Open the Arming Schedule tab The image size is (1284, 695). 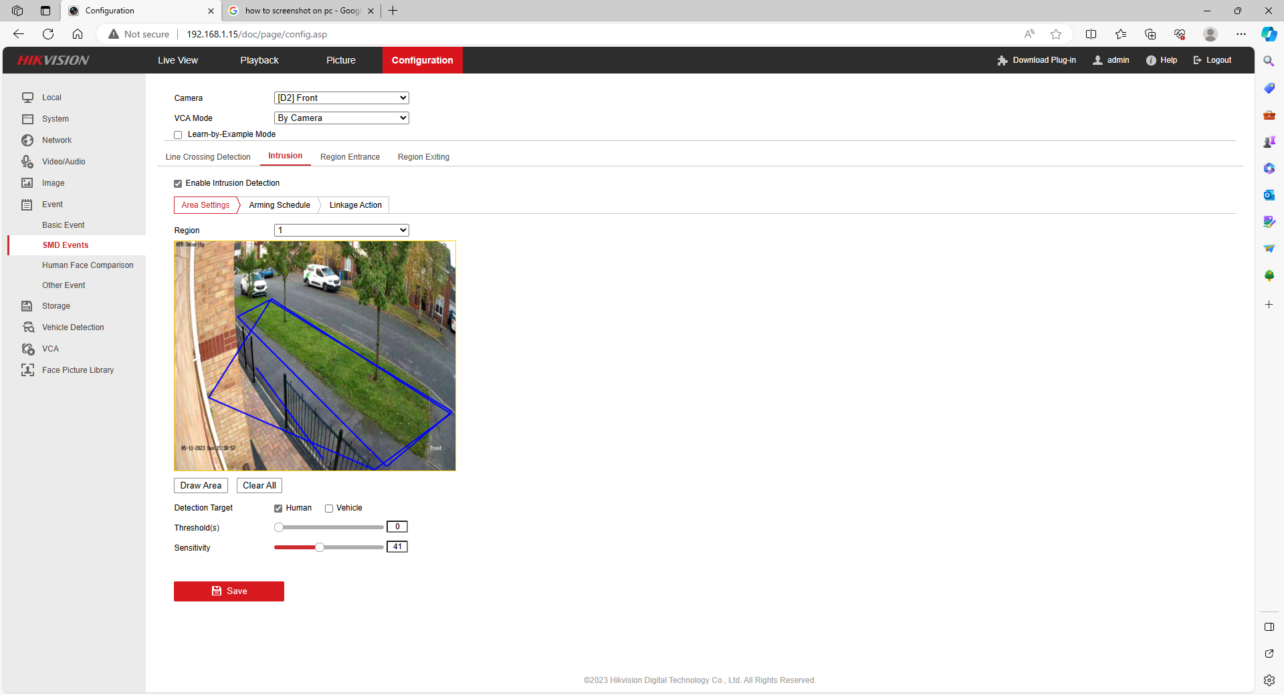coord(280,205)
